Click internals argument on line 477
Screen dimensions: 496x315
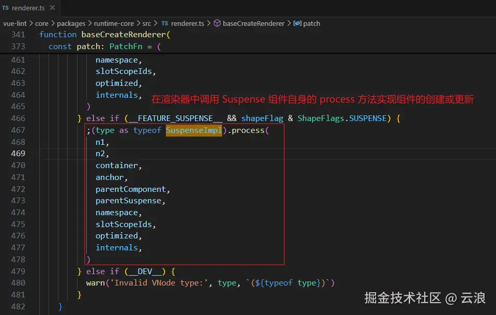coord(117,248)
